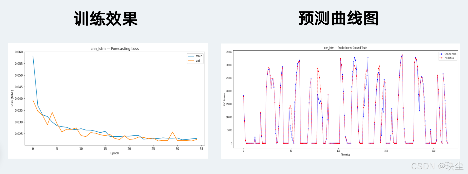Click the 0.060 loss axis tick
The height and width of the screenshot is (174, 468).
coord(19,52)
